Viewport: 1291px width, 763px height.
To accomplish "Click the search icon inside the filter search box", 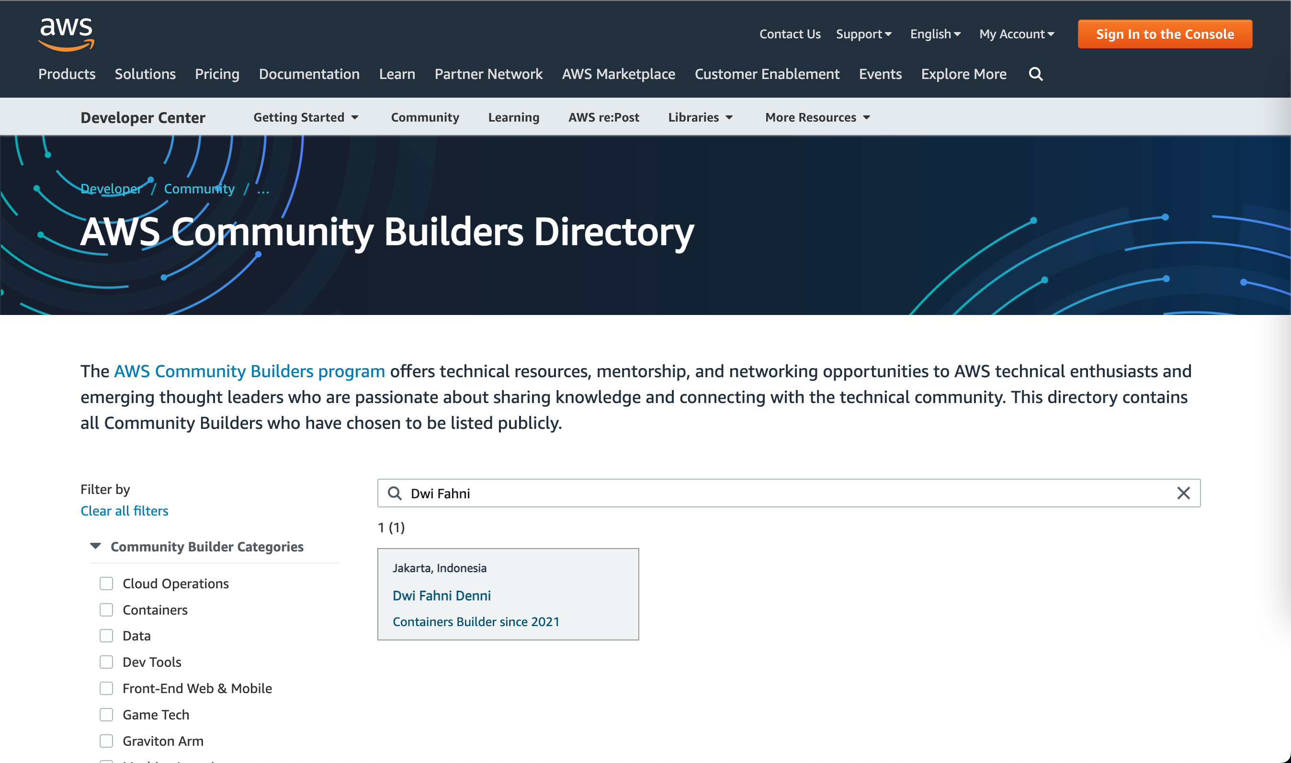I will (x=395, y=493).
